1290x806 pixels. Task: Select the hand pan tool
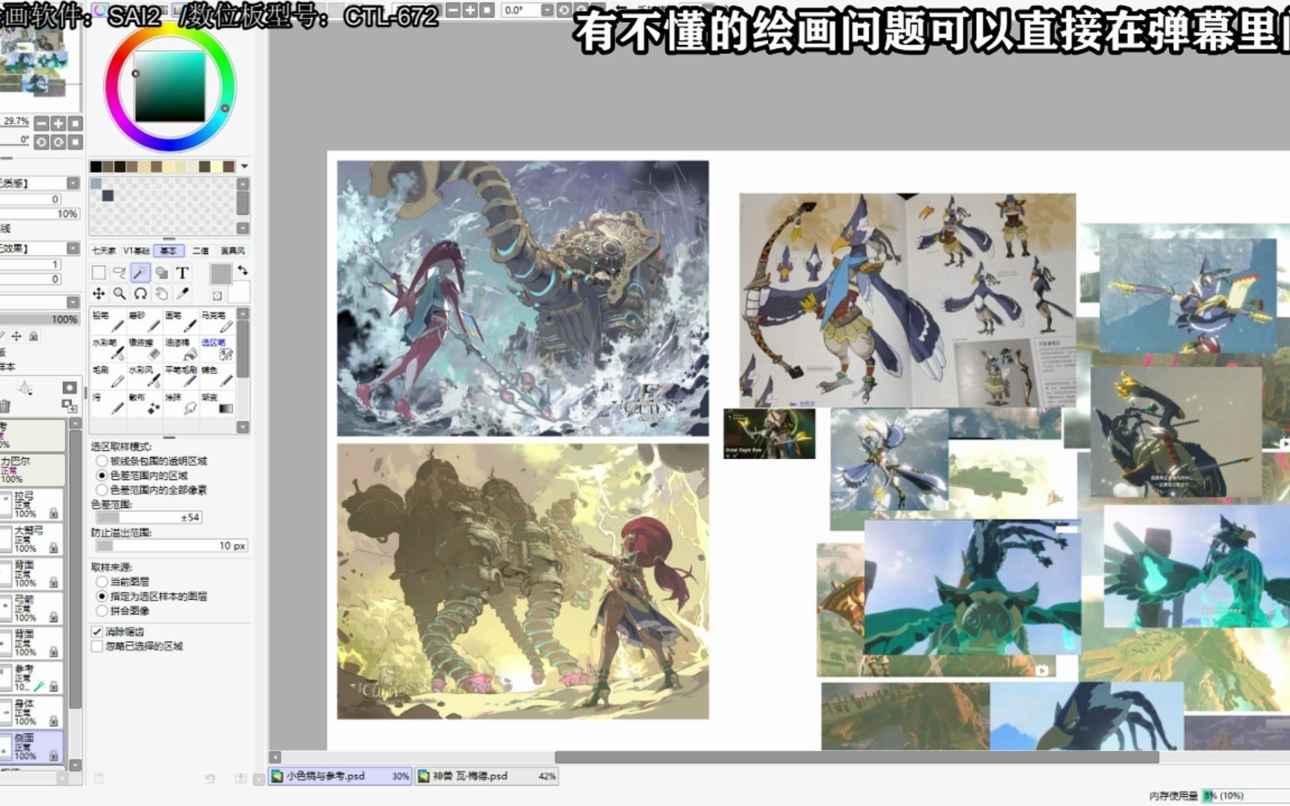tap(161, 293)
